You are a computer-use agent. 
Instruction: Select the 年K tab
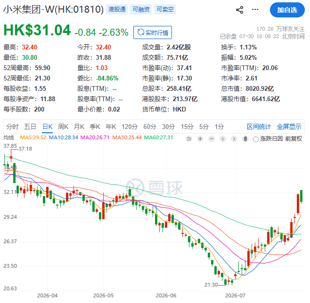[111, 127]
